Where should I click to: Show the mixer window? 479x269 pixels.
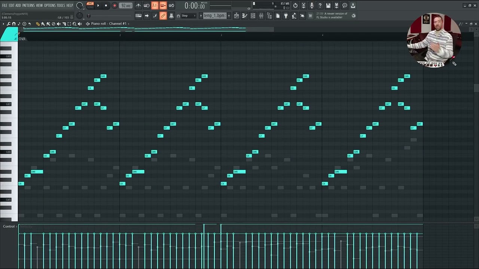(x=261, y=16)
